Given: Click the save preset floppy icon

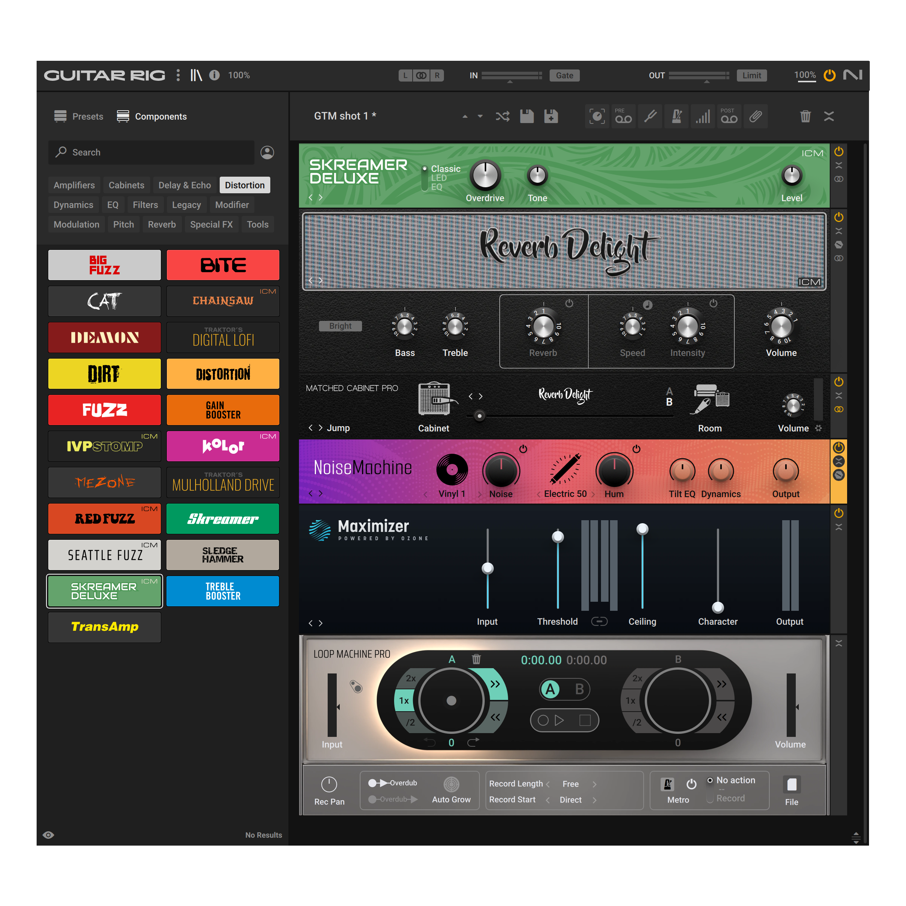Looking at the screenshot, I should click(527, 116).
